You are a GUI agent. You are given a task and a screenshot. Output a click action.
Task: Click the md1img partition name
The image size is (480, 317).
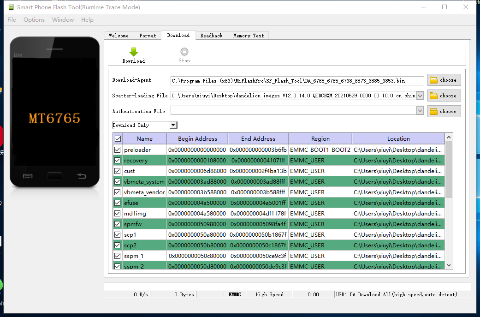tap(135, 214)
